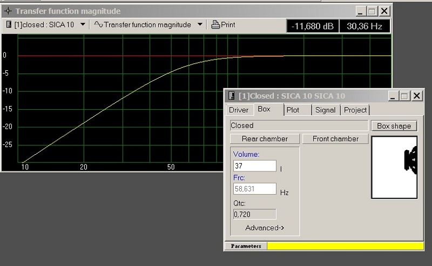Viewport: 432px width, 266px height.
Task: Click the -10 label on the dB axis
Action: point(7,91)
